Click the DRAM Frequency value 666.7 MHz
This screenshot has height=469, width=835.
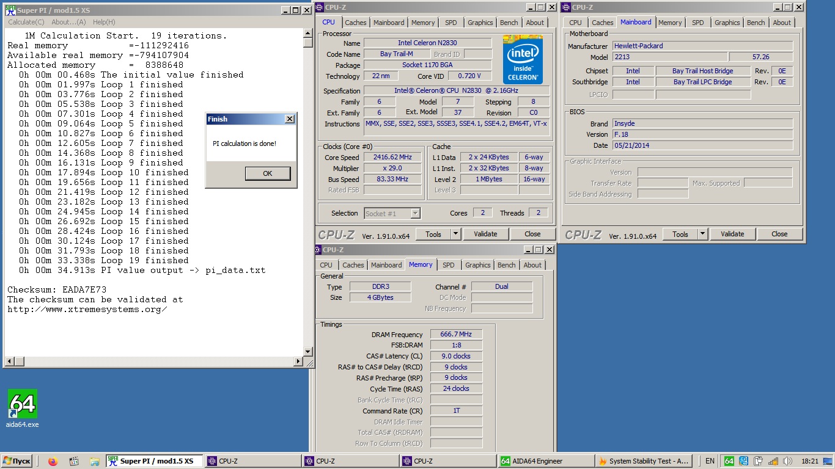tap(456, 334)
